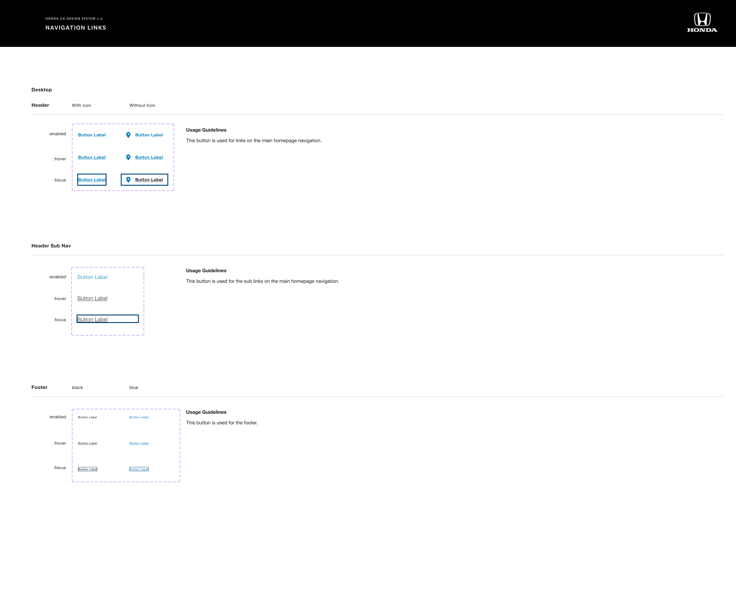The height and width of the screenshot is (594, 736).
Task: Click the hover black Footer Button Label
Action: (88, 443)
